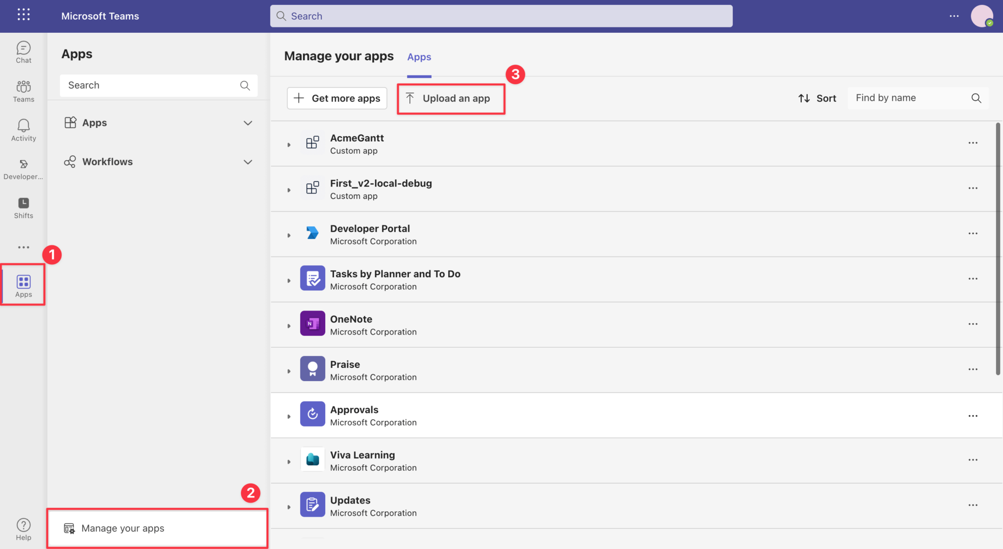Click the Tasks by Planner app icon

312,278
